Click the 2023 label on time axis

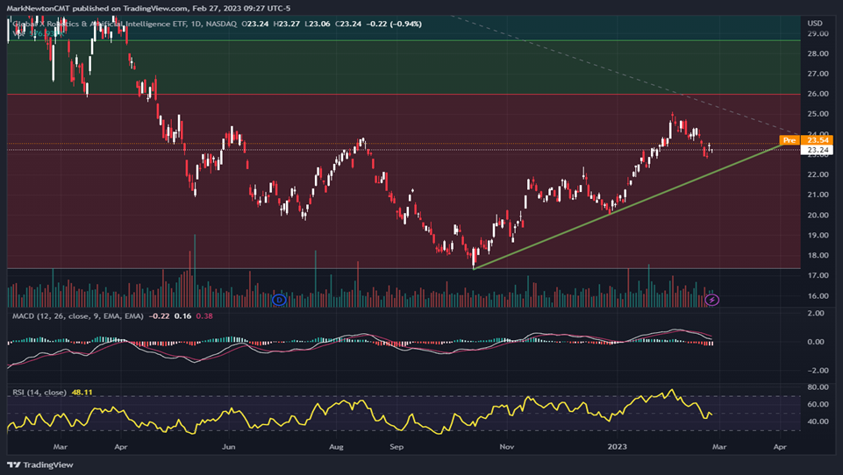[618, 447]
